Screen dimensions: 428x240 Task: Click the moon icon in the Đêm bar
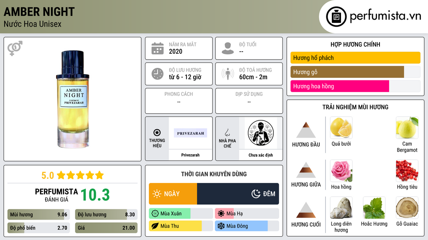pyautogui.click(x=256, y=194)
